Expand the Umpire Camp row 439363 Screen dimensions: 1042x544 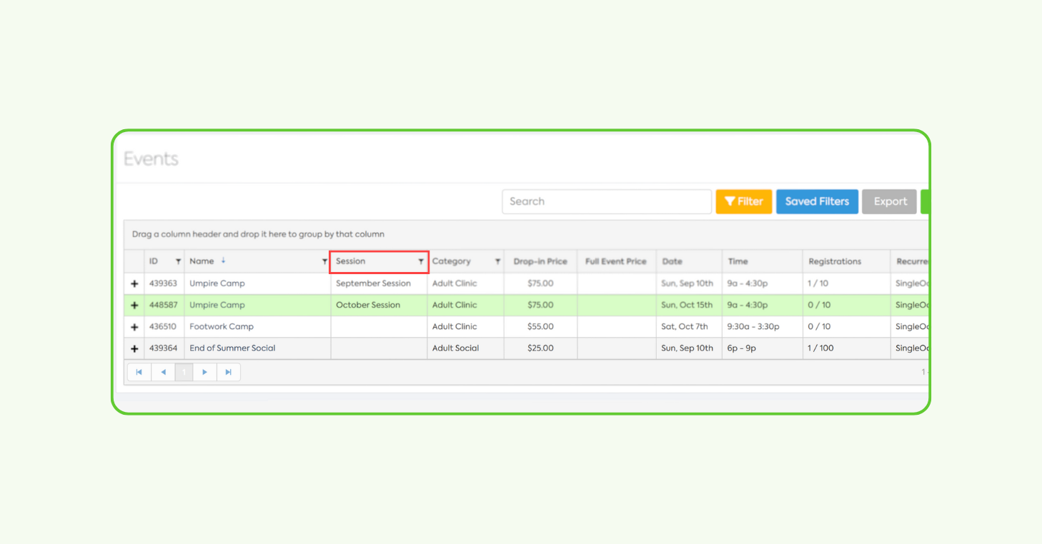pos(134,284)
